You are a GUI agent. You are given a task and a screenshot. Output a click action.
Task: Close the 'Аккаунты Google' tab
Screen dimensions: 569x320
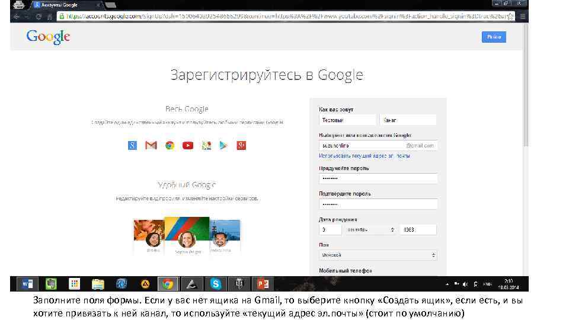(x=98, y=5)
